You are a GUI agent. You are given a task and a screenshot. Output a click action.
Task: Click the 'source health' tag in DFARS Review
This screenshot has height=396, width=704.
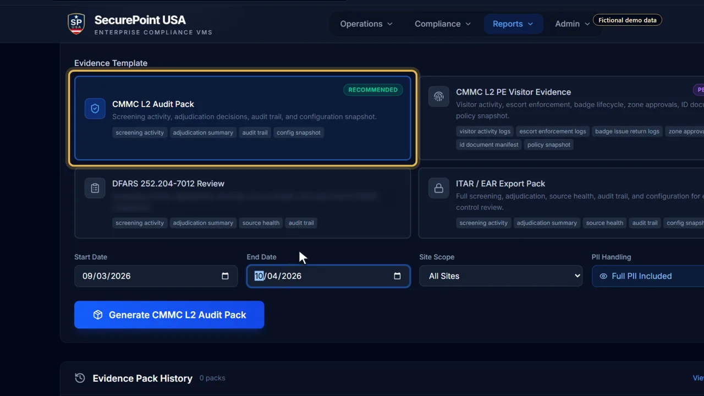click(x=261, y=223)
